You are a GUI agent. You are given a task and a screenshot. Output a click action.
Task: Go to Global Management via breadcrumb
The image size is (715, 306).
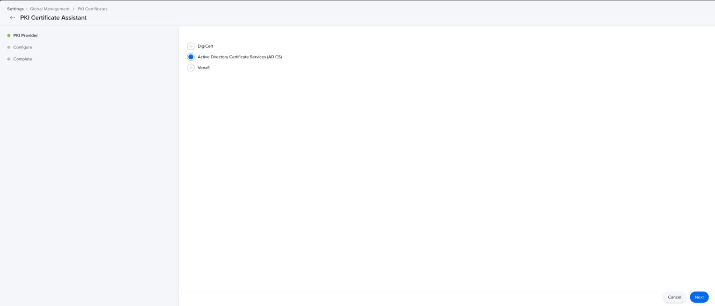pos(50,8)
